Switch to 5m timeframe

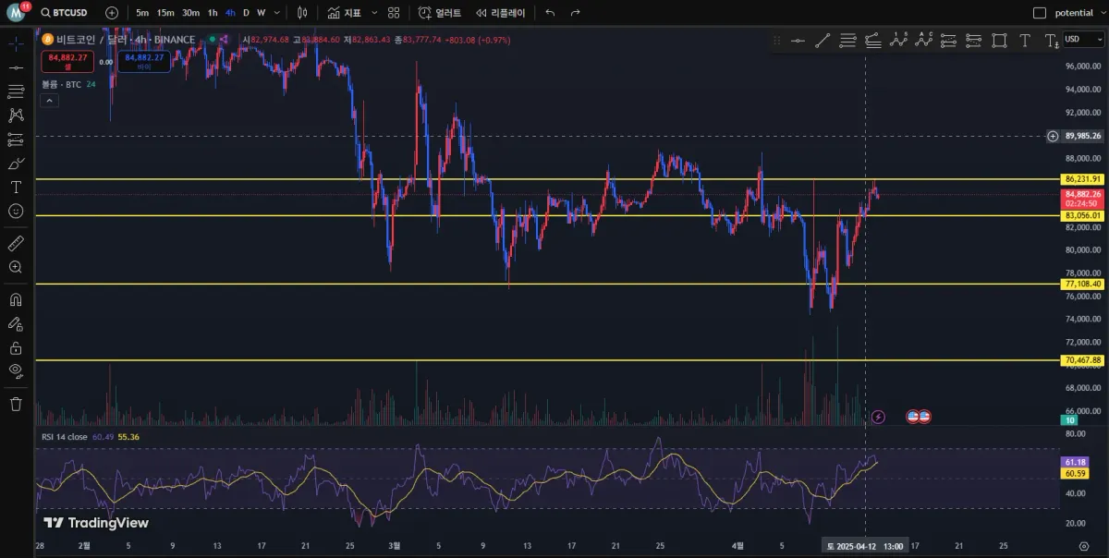point(142,13)
